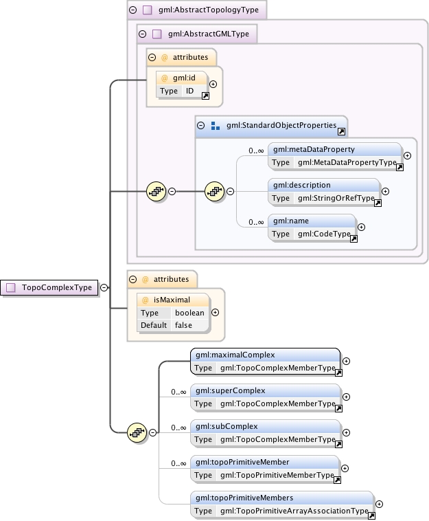Select gml:topoPrimitiveMember element header
Image resolution: width=429 pixels, height=521 pixels.
point(264,462)
